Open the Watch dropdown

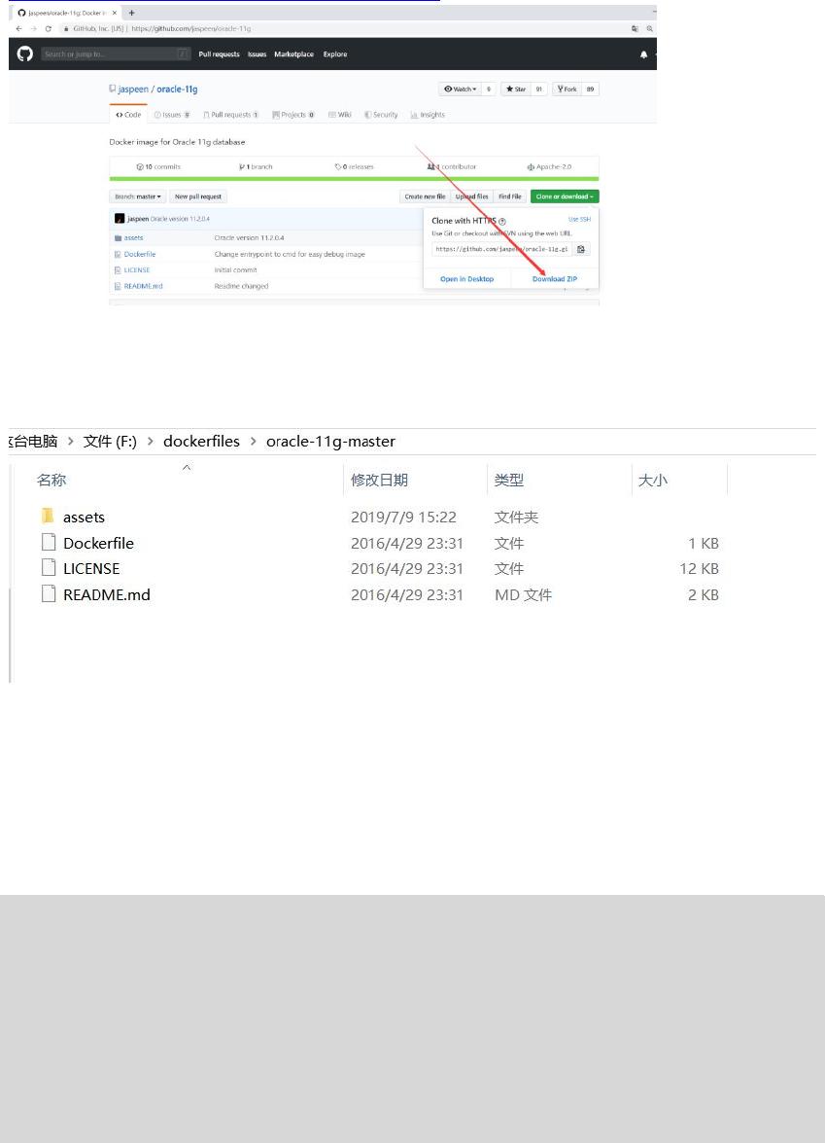tap(461, 89)
